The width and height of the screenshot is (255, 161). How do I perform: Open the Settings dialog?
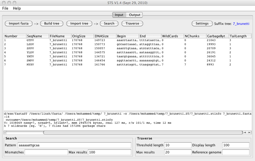pos(202,24)
